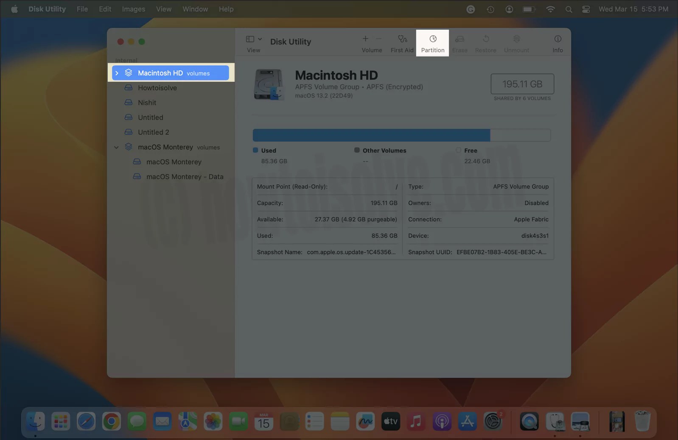Click the blue Used legend swatch
The width and height of the screenshot is (678, 440).
255,150
